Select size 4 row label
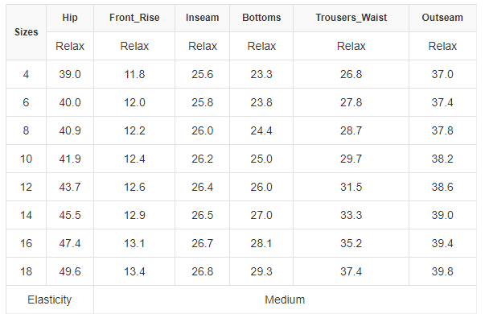This screenshot has width=485, height=314. pos(26,74)
